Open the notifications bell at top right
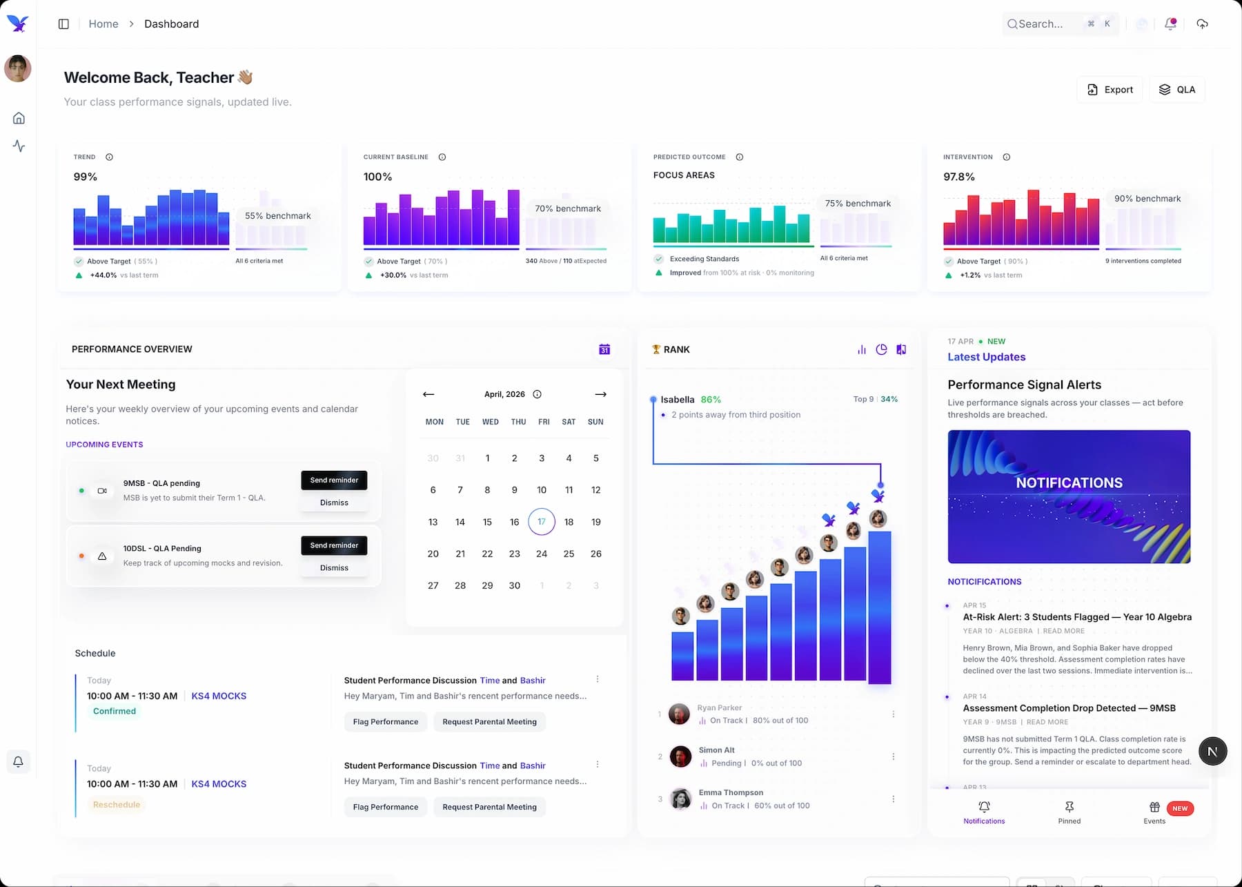 [x=1170, y=23]
